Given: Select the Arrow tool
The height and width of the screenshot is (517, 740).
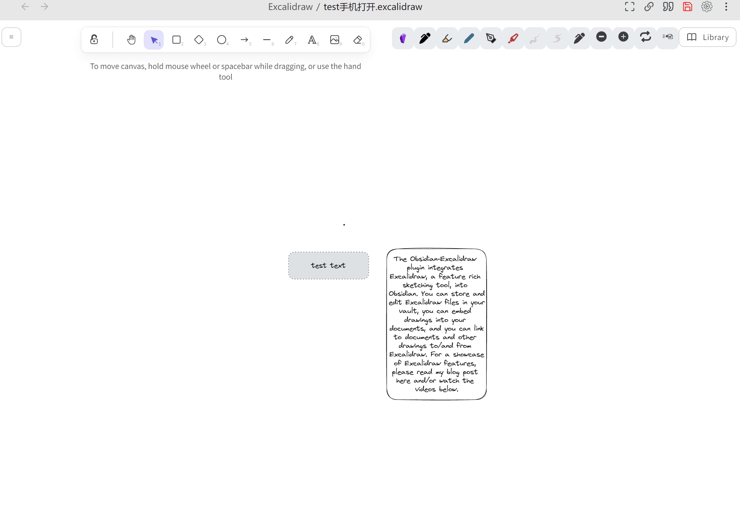Looking at the screenshot, I should pos(244,40).
